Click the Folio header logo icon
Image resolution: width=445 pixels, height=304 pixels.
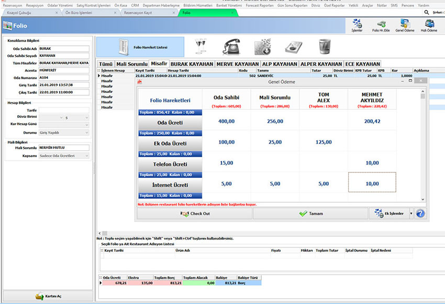click(7, 26)
